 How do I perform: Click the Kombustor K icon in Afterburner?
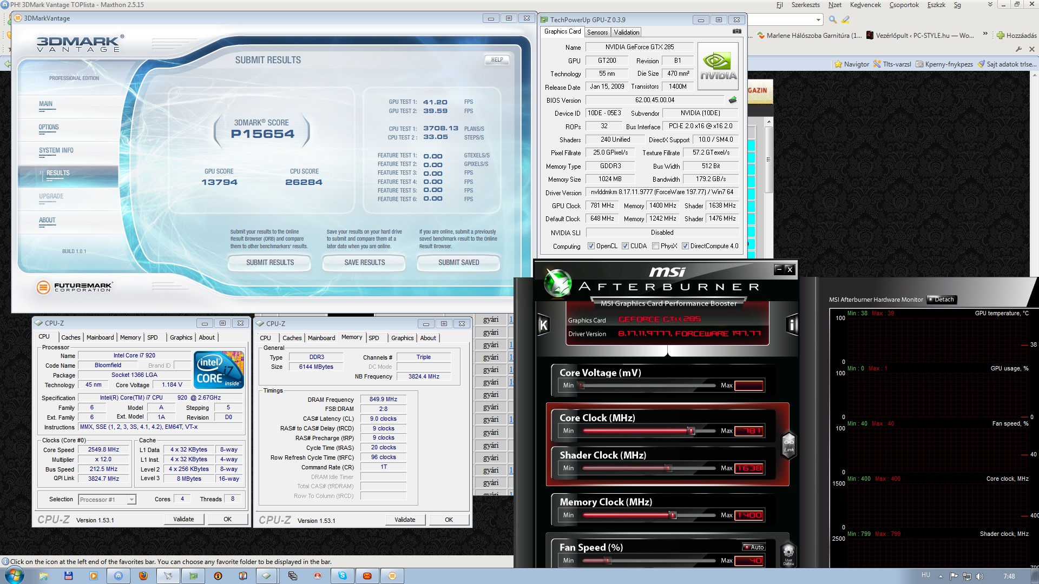[544, 325]
